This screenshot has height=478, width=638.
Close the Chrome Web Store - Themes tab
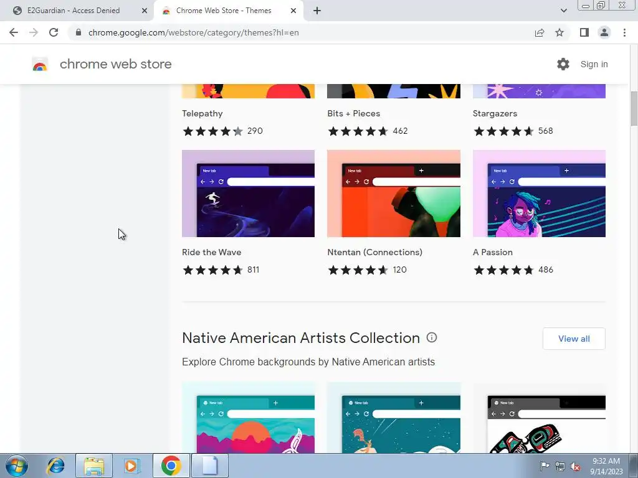click(x=293, y=11)
